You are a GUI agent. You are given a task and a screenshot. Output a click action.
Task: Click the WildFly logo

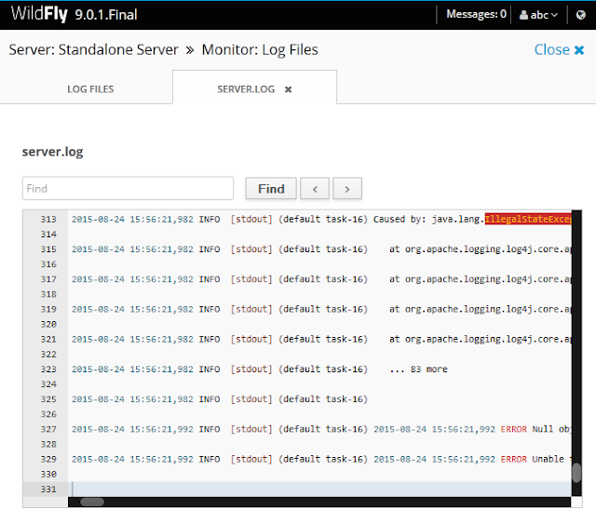click(39, 14)
